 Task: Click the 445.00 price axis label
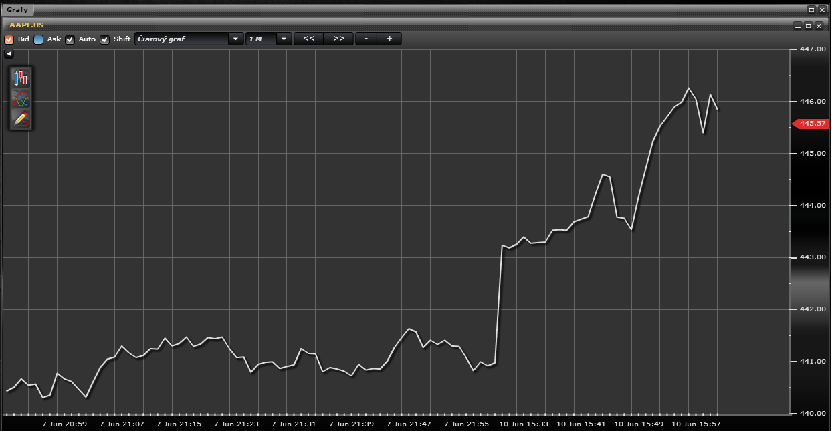pos(813,154)
